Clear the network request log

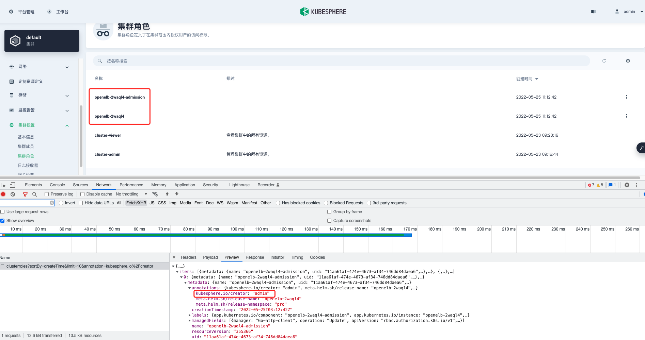(13, 194)
